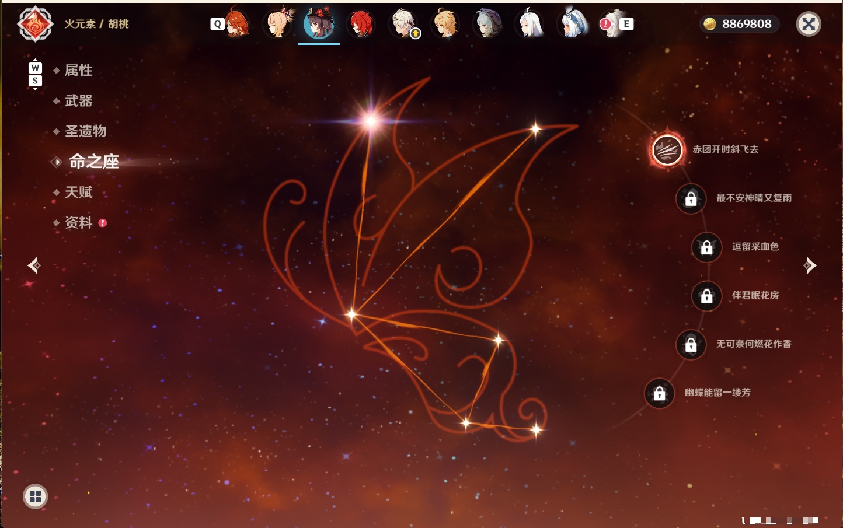Switch to the red-haired character portrait

[361, 24]
